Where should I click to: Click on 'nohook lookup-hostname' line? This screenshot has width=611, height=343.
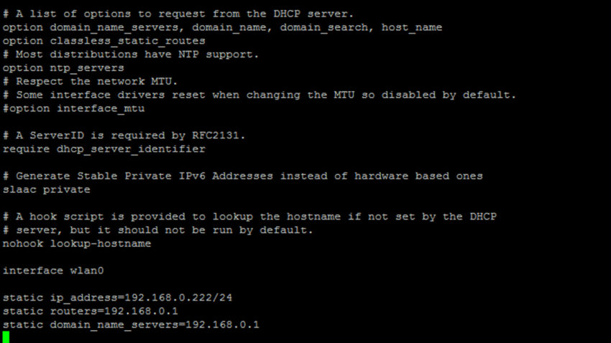(x=77, y=243)
